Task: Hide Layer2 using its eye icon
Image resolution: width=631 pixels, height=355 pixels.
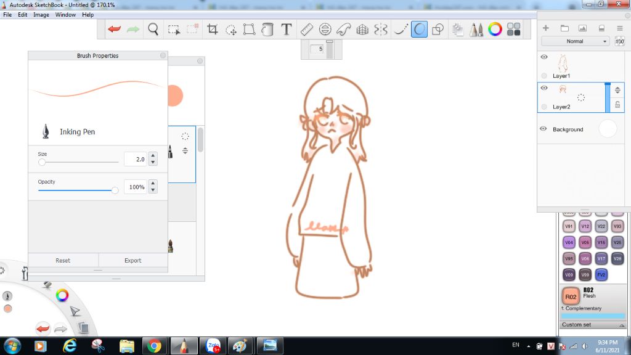Action: point(544,88)
